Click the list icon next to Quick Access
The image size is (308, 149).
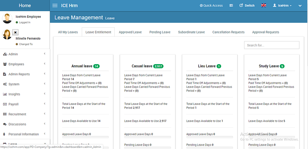pos(231,5)
